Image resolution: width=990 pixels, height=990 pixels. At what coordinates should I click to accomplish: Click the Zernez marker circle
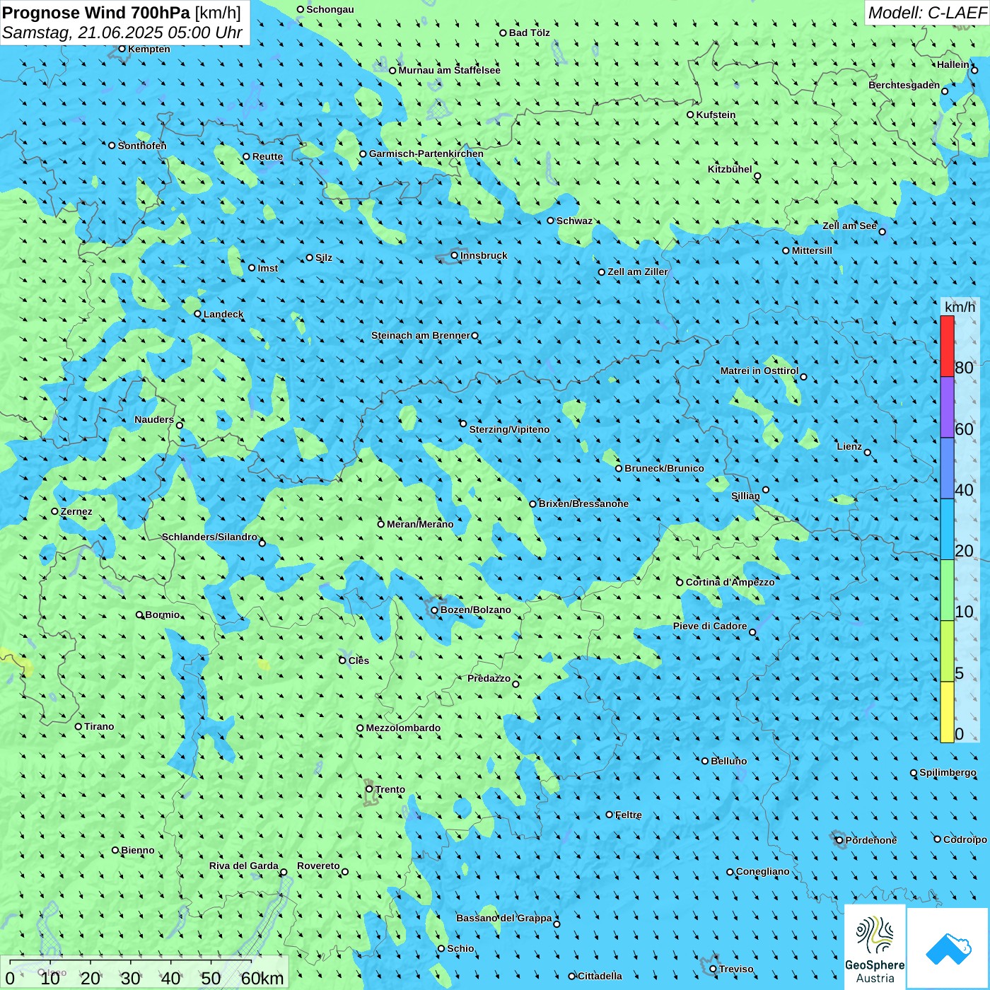54,511
